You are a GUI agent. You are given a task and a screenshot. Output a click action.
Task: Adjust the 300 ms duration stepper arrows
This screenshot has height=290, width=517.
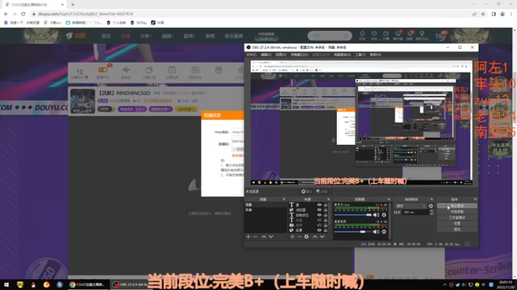coord(432,213)
